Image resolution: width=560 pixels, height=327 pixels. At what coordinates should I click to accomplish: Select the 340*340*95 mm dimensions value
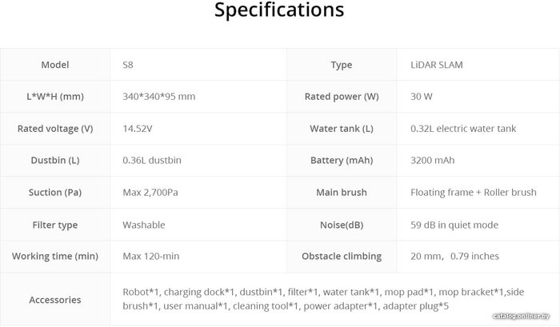pos(159,97)
